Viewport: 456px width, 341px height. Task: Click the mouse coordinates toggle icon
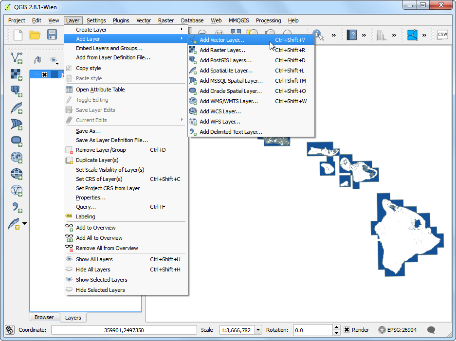(x=10, y=330)
